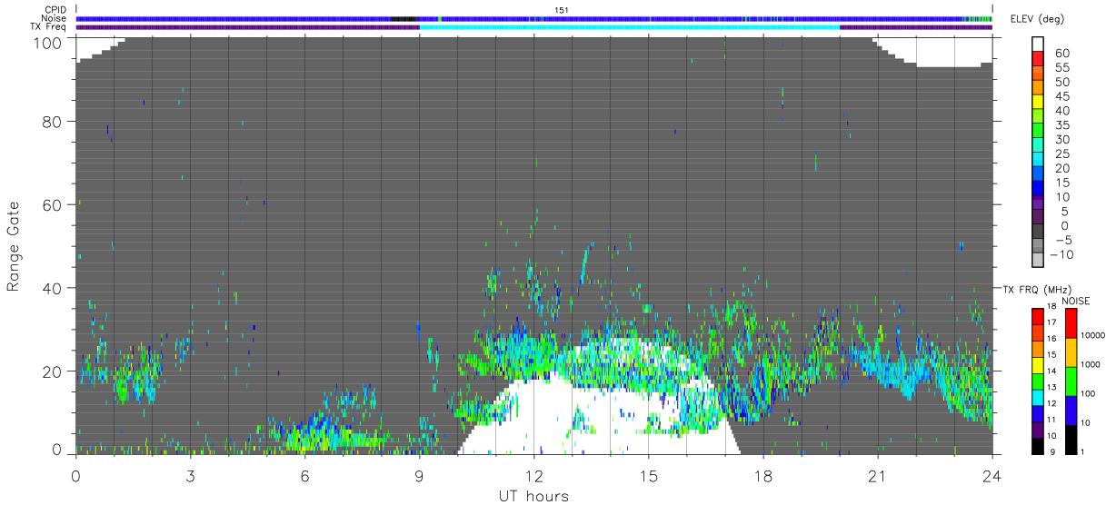This screenshot has width=1116, height=515.
Task: Click the 40 tick on Range Gate axis
Action: (54, 288)
